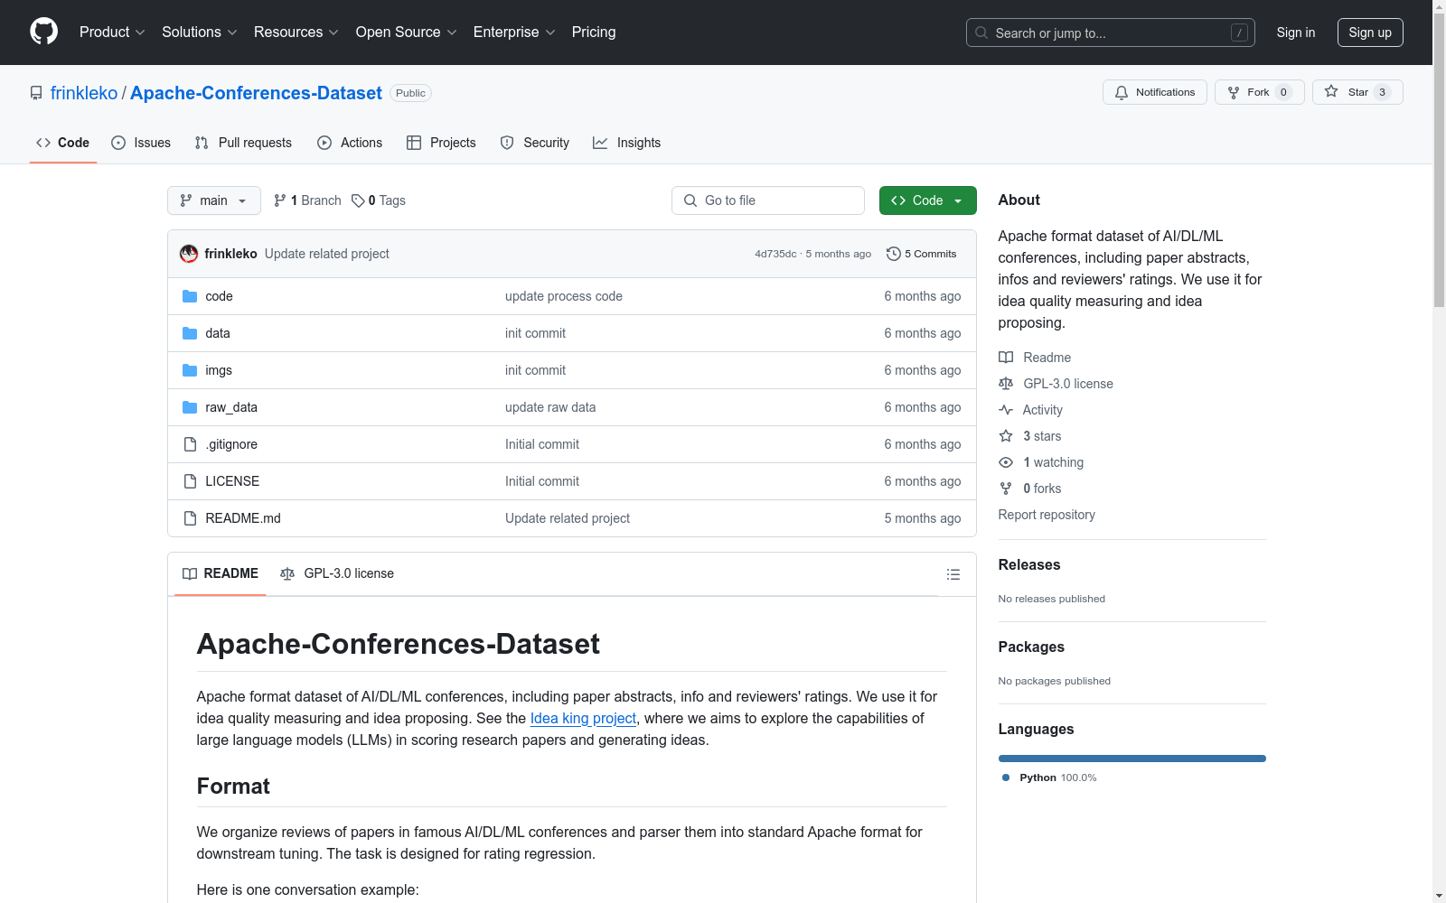
Task: Click the magnifier icon in the search bar
Action: tap(981, 33)
